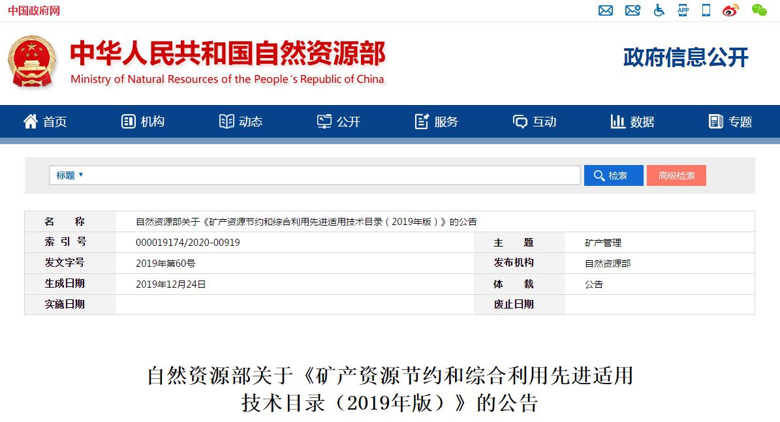Open the wheelchair accessibility icon
Viewport: 780px width, 422px height.
coord(659,10)
